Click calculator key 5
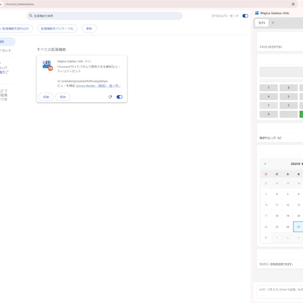The height and width of the screenshot is (303, 303). [x=288, y=97]
